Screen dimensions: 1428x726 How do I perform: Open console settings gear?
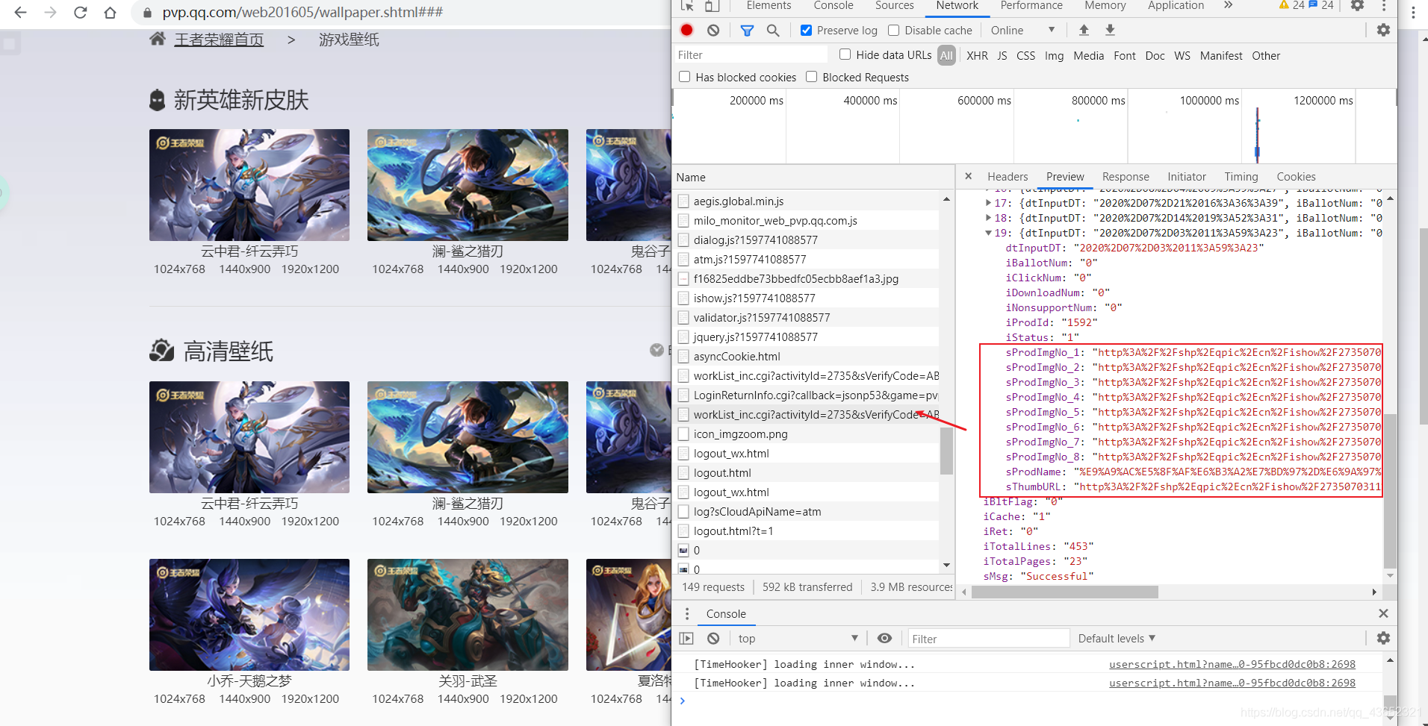click(x=1383, y=638)
